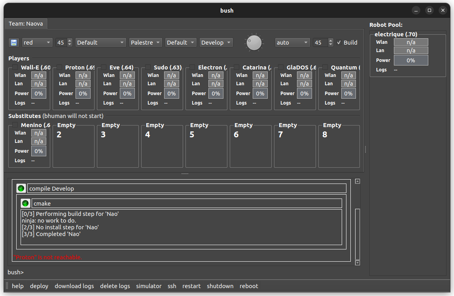The height and width of the screenshot is (296, 454).
Task: Enable the Wall-E player checkbox
Action: coord(15,67)
